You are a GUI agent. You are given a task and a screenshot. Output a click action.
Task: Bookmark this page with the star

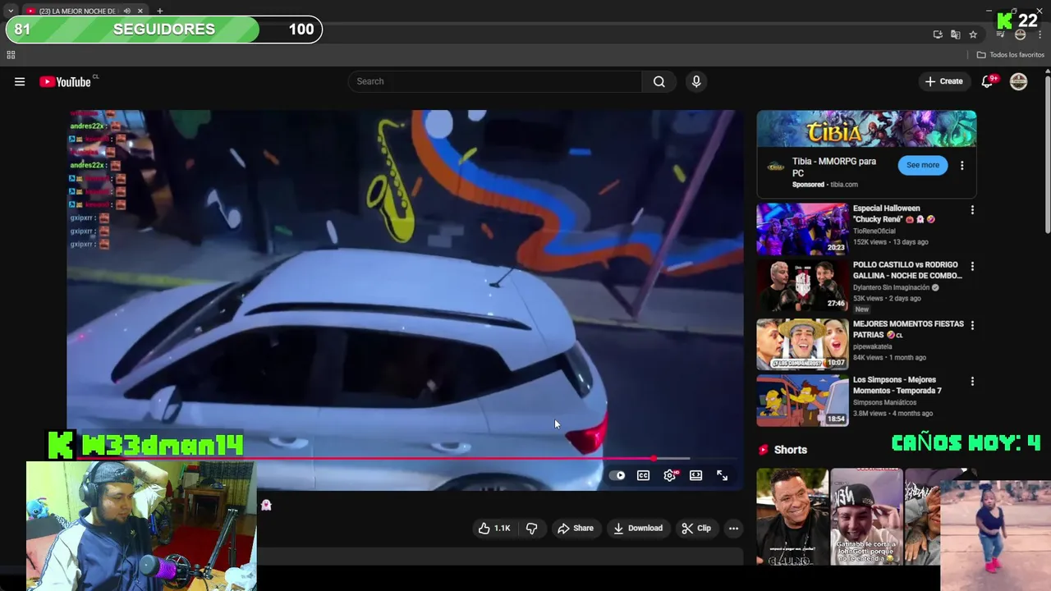[x=973, y=34]
